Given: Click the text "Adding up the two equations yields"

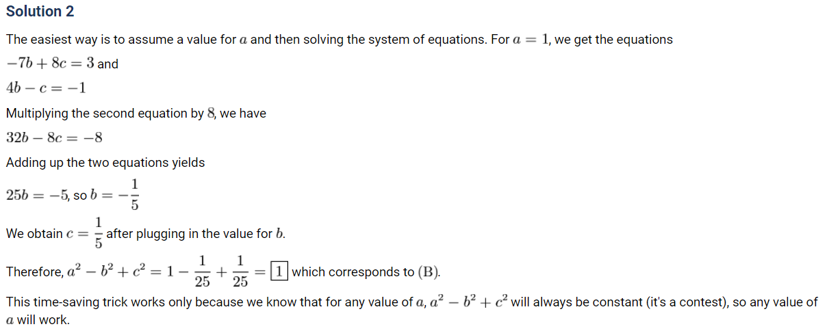Looking at the screenshot, I should (x=105, y=163).
